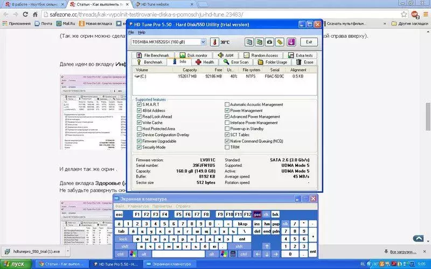Click the browser reload icon
431x269 pixels.
(25, 15)
